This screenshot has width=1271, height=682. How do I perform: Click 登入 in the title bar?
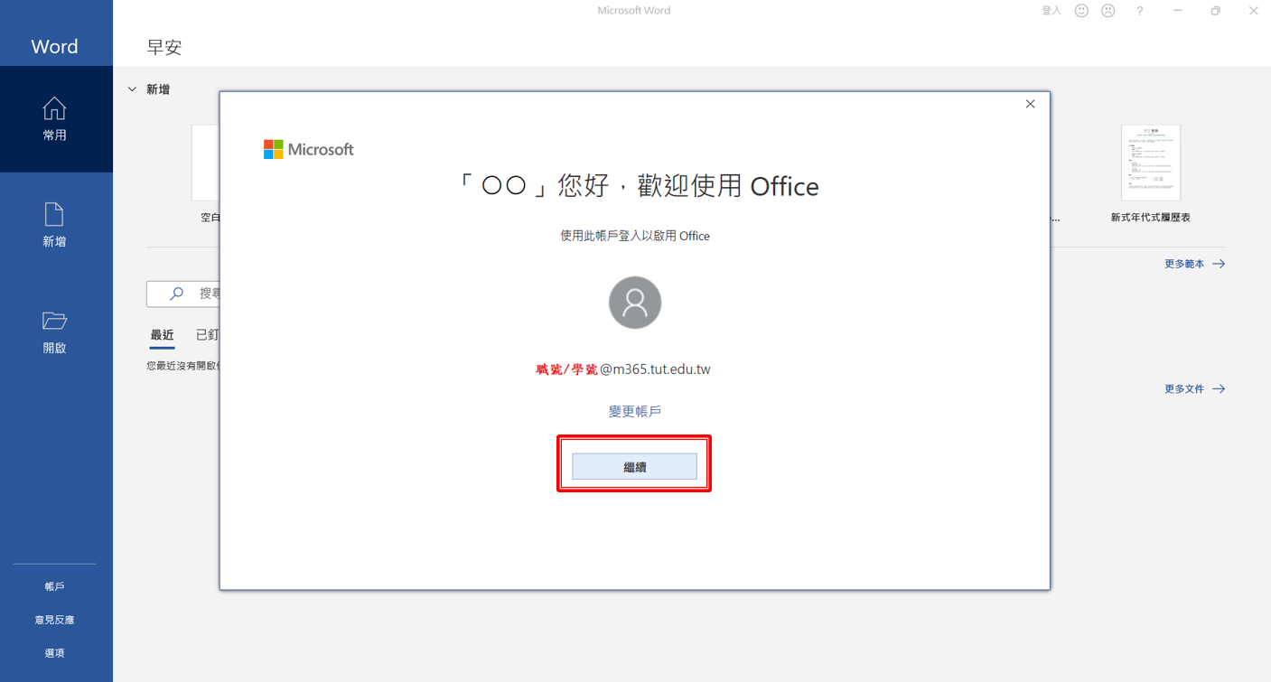point(1051,11)
